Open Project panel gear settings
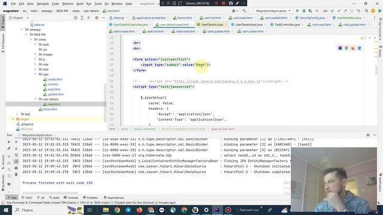This screenshot has width=383, height=215. pyautogui.click(x=97, y=18)
